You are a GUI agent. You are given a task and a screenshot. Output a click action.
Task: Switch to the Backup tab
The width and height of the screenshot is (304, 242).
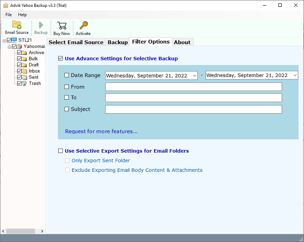click(x=118, y=42)
